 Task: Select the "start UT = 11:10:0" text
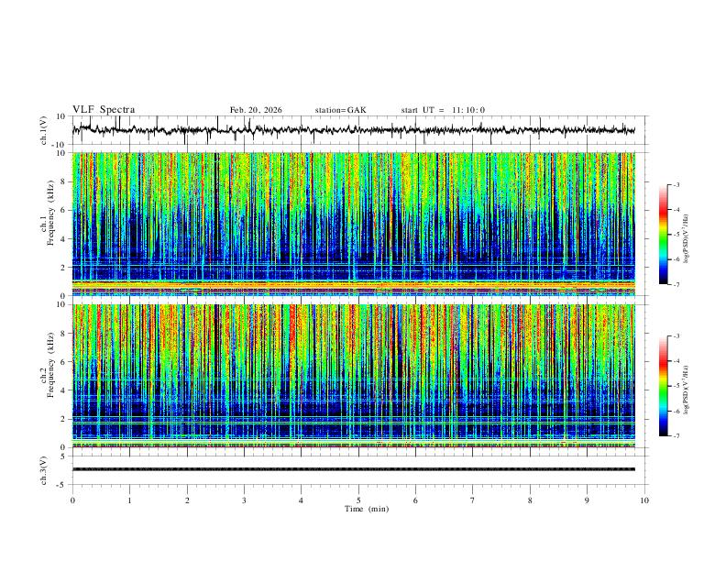443,110
